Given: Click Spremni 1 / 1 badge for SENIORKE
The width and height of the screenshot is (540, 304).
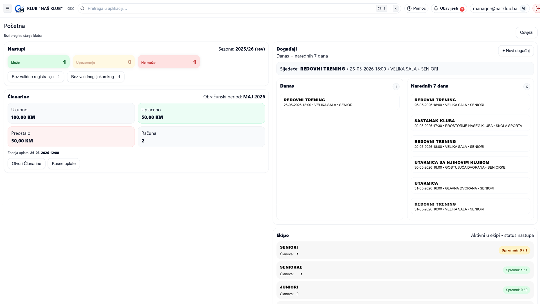Looking at the screenshot, I should click(516, 270).
